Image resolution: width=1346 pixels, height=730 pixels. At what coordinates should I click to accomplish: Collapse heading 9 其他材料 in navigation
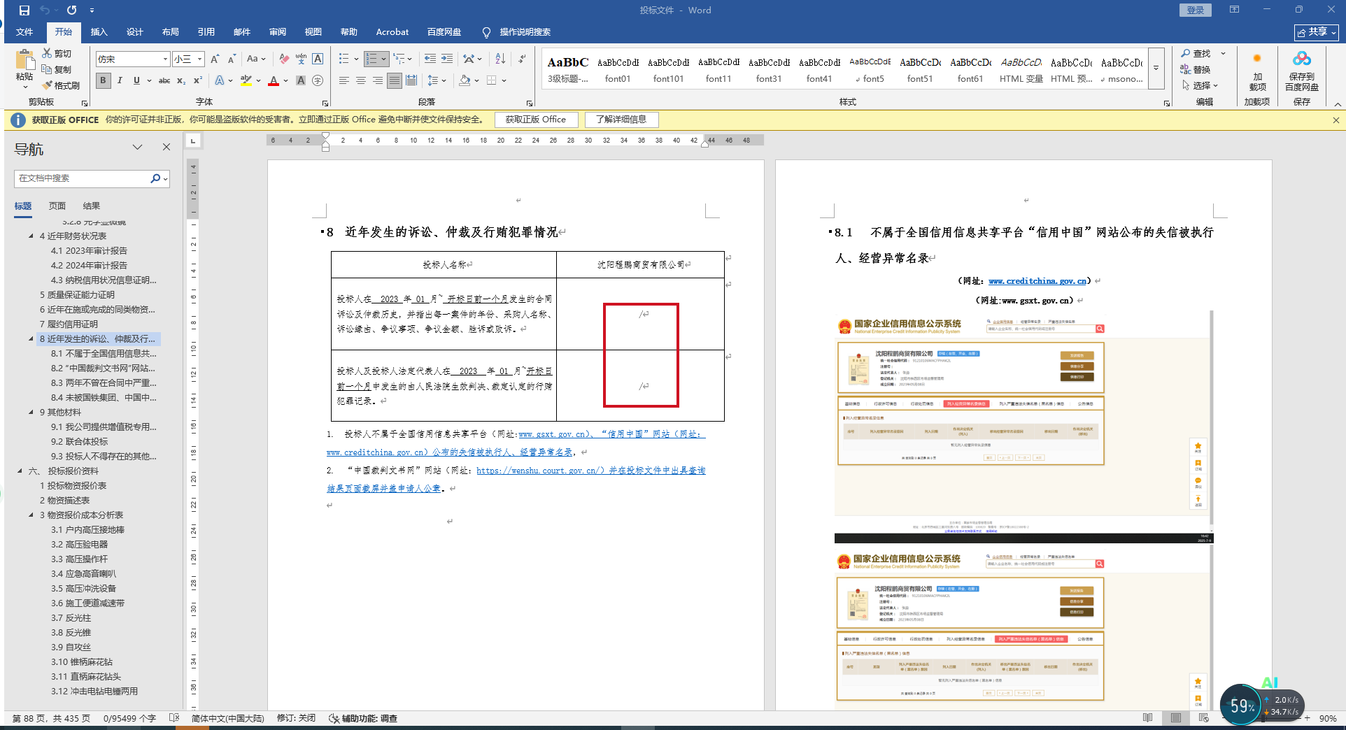point(31,413)
